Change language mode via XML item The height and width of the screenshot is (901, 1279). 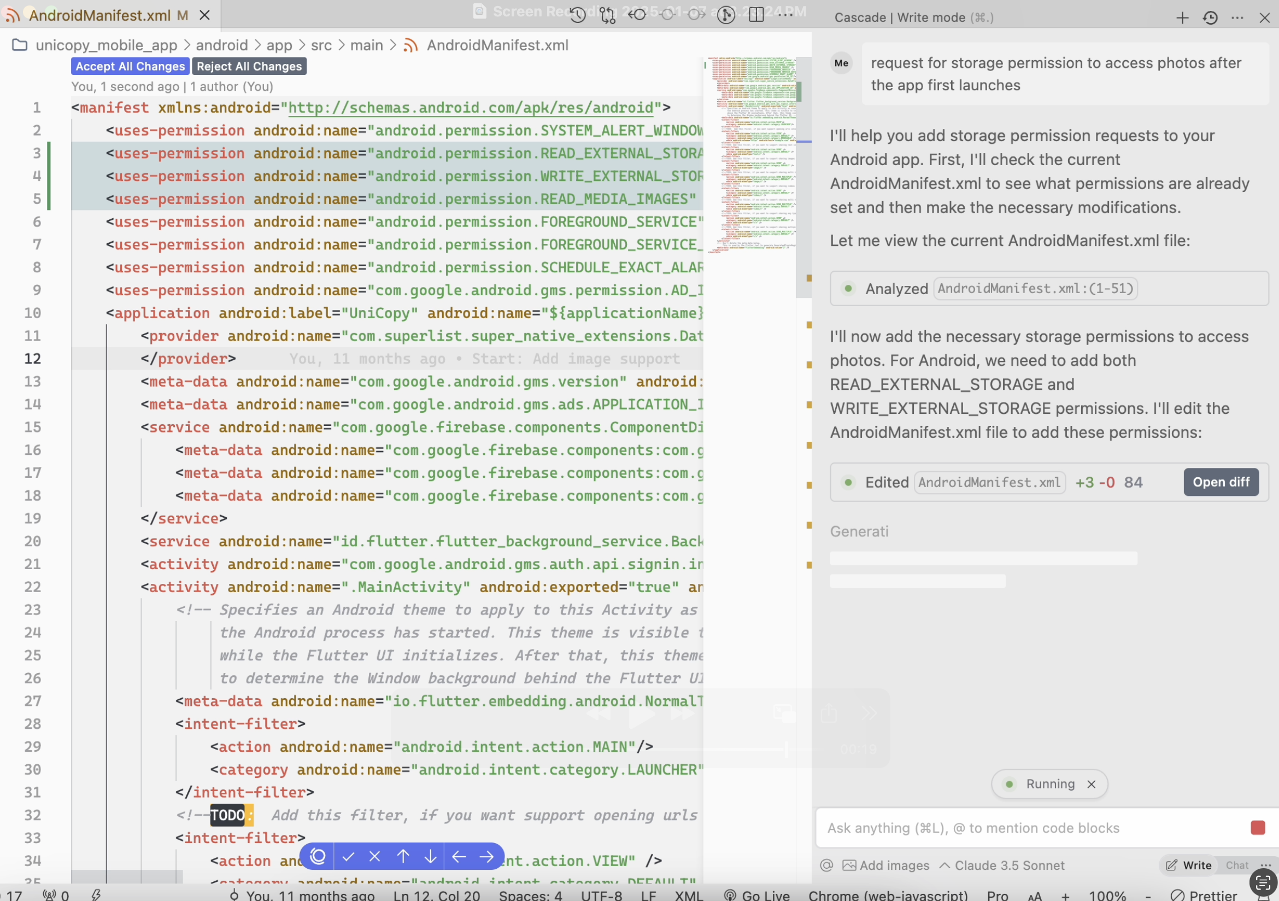pos(689,895)
